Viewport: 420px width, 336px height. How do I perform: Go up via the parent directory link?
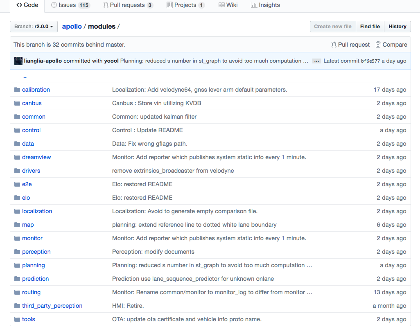(25, 77)
